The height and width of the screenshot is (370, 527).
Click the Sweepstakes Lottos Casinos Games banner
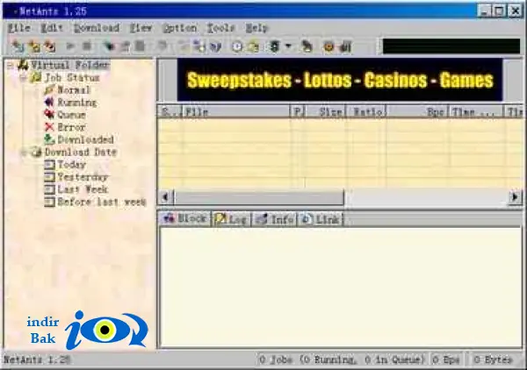(x=340, y=80)
